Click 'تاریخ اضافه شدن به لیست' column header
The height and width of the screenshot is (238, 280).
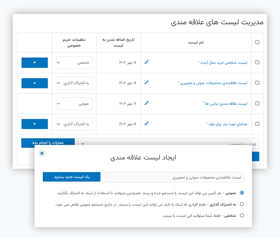click(x=119, y=43)
